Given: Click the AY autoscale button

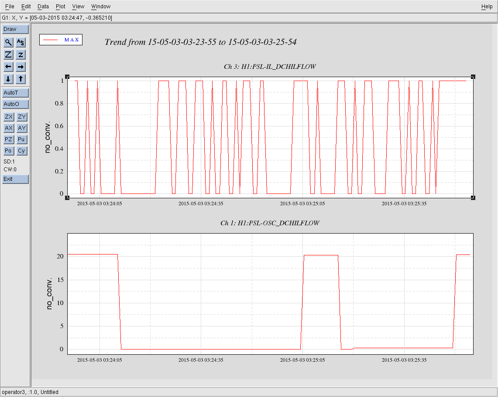Looking at the screenshot, I should pos(22,128).
